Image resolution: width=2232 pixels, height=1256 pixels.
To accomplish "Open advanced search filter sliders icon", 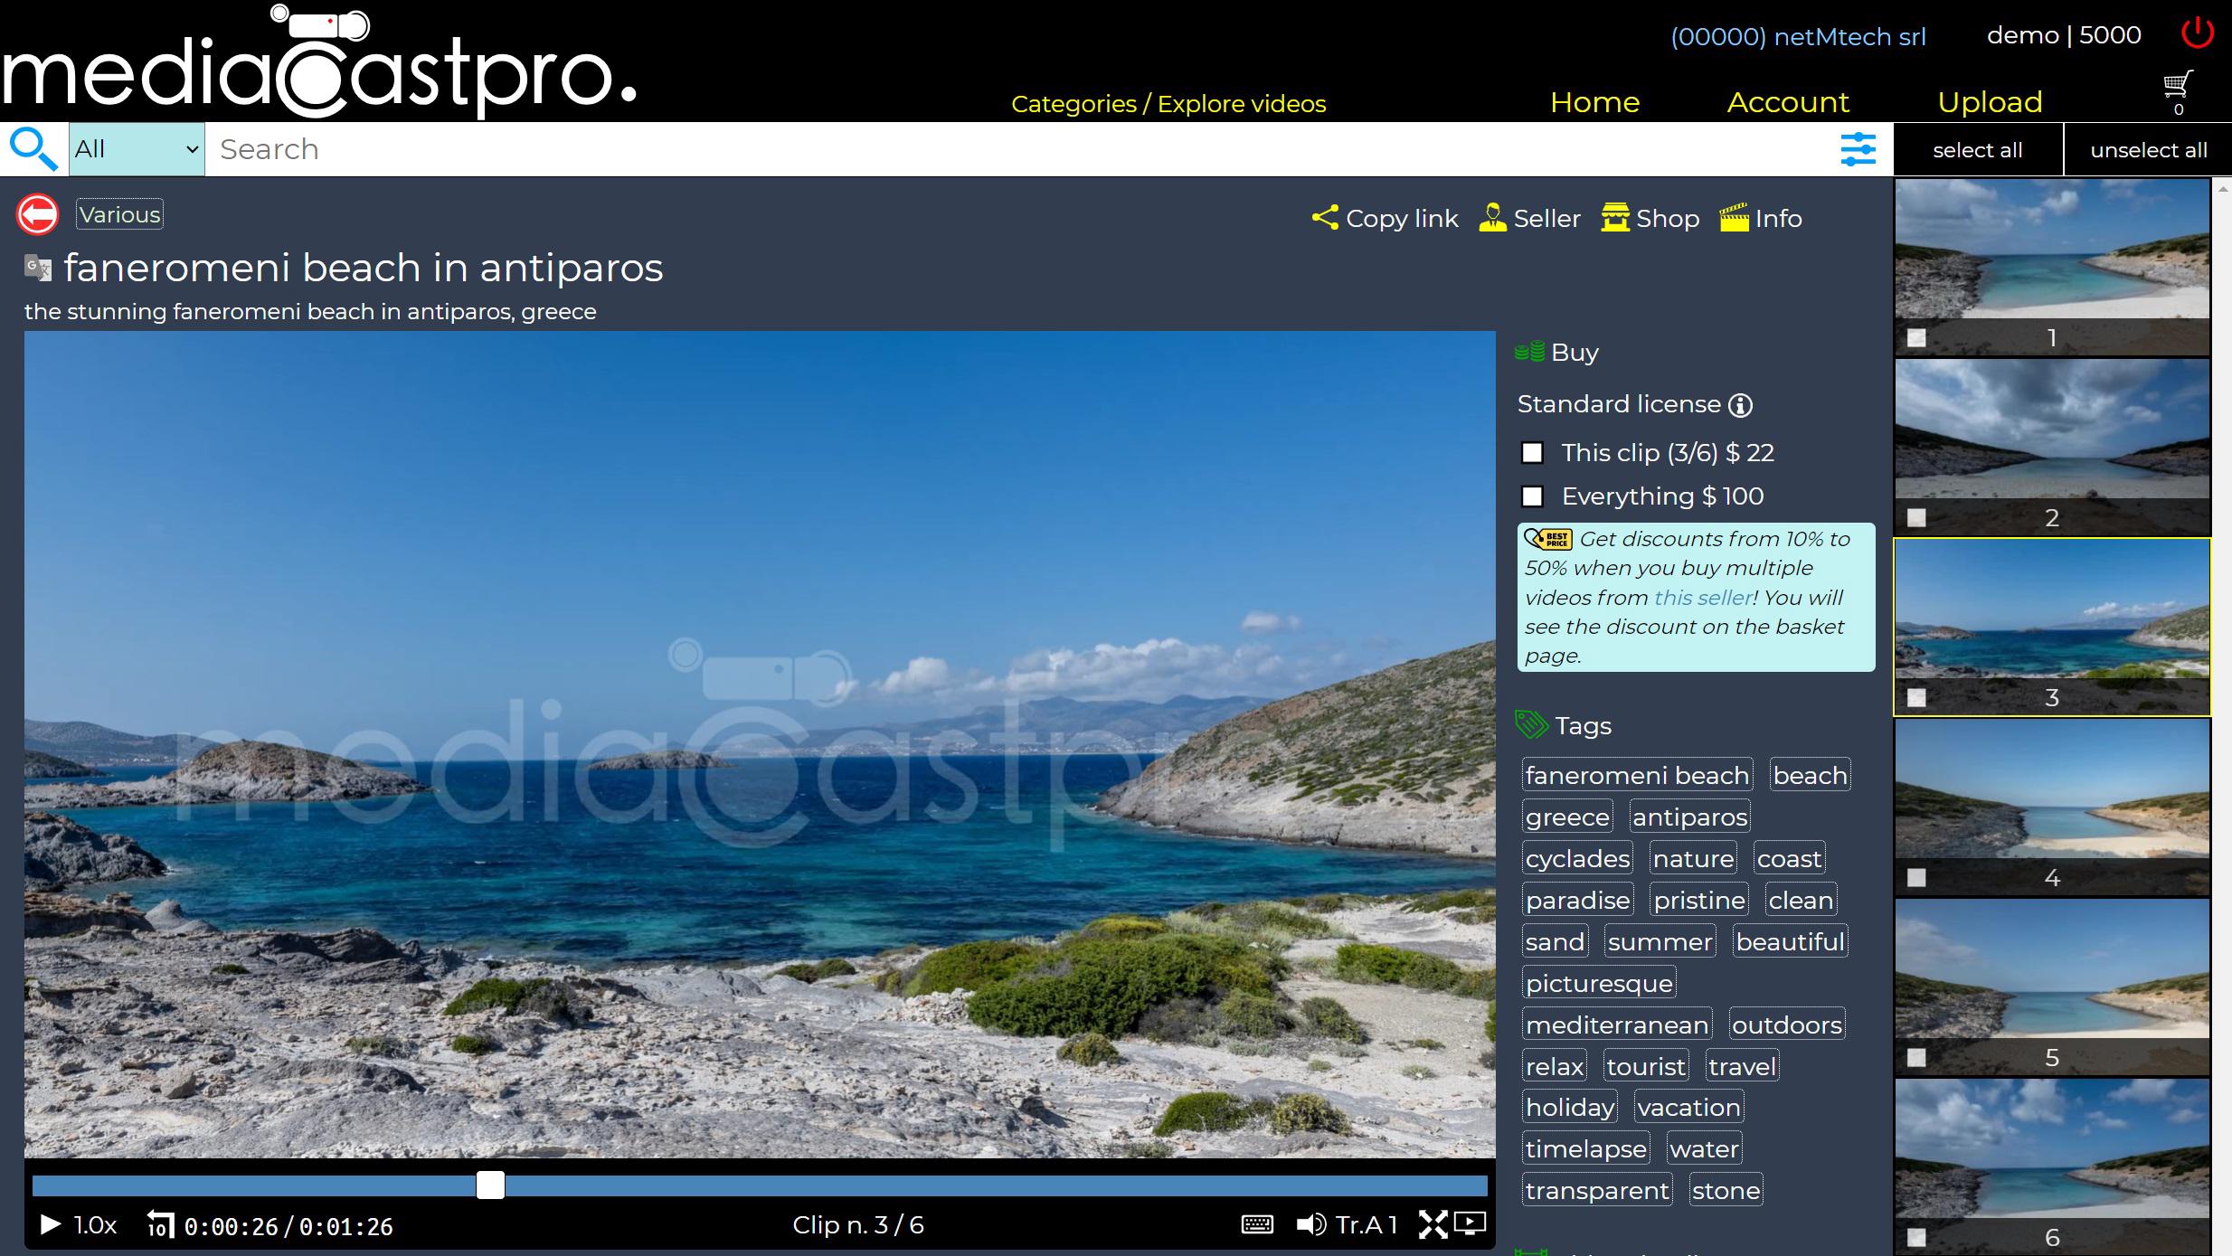I will 1858,149.
